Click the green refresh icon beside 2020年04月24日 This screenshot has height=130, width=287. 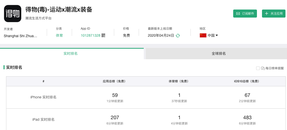coord(178,36)
